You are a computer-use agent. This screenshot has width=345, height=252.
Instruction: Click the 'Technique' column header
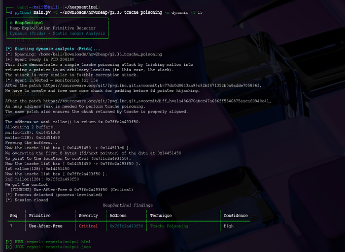161,216
